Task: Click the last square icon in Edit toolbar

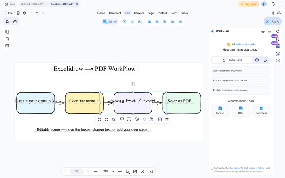Action: click(x=180, y=22)
